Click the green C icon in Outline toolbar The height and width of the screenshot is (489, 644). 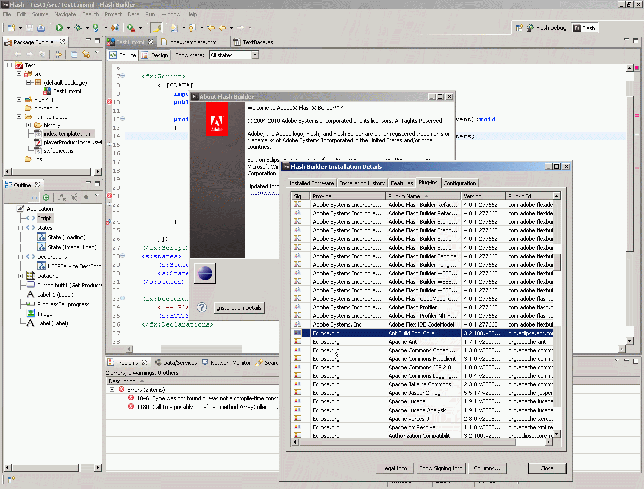46,197
